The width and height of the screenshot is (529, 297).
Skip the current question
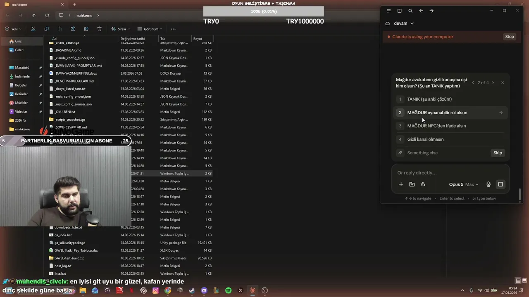[x=498, y=153]
